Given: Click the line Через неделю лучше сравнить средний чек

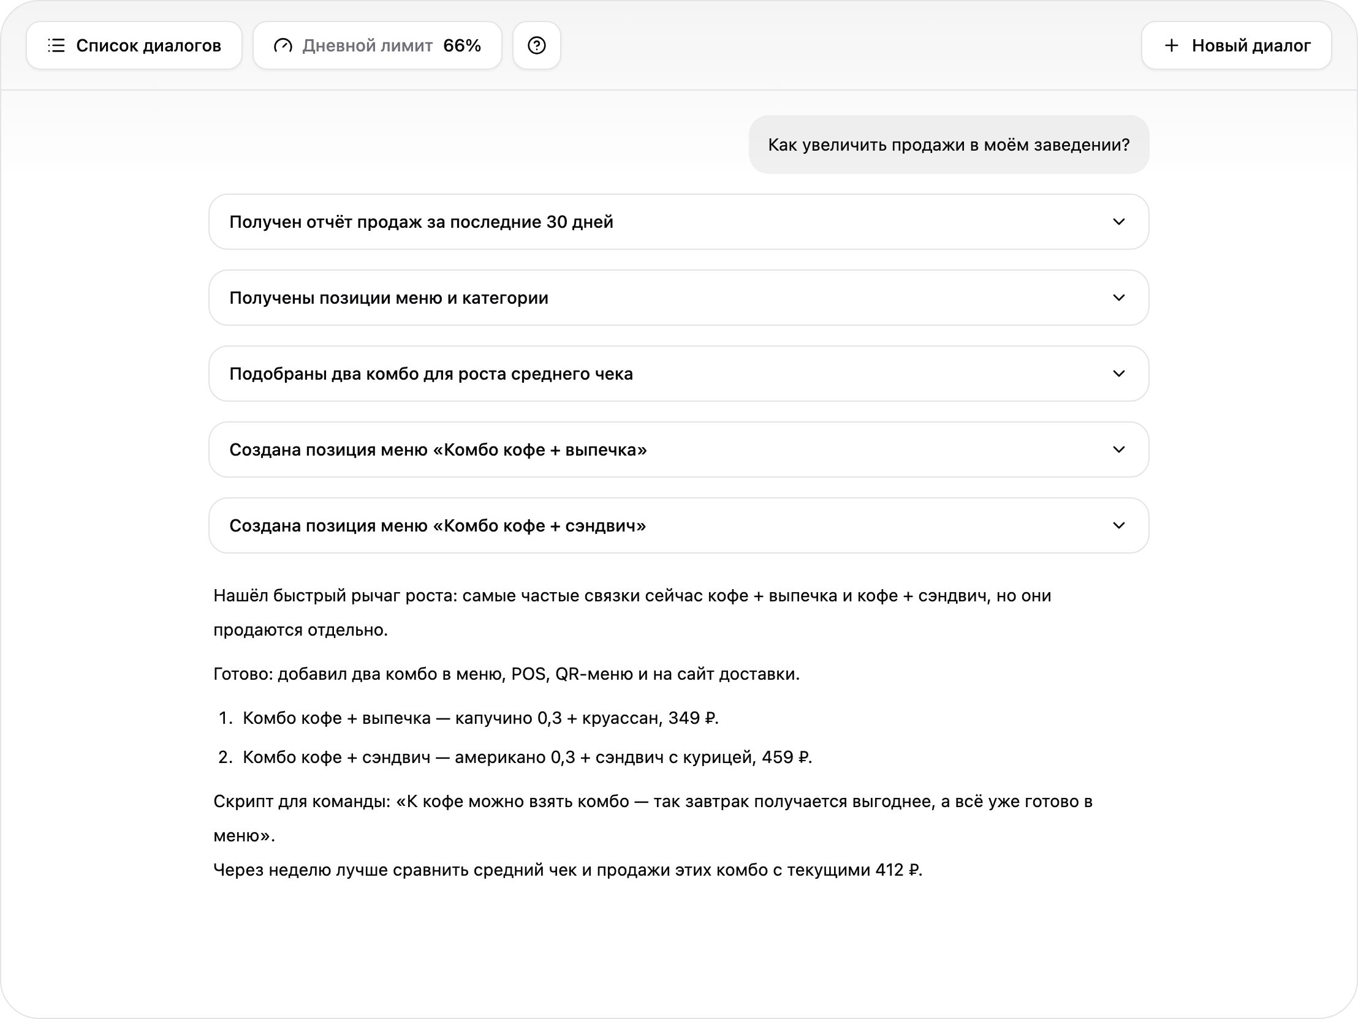Looking at the screenshot, I should point(568,870).
